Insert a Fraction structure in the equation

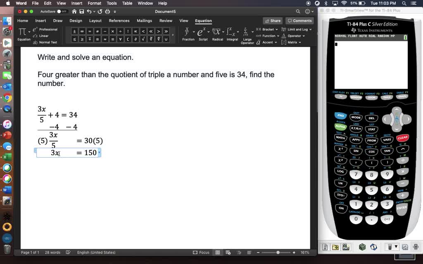(188, 33)
